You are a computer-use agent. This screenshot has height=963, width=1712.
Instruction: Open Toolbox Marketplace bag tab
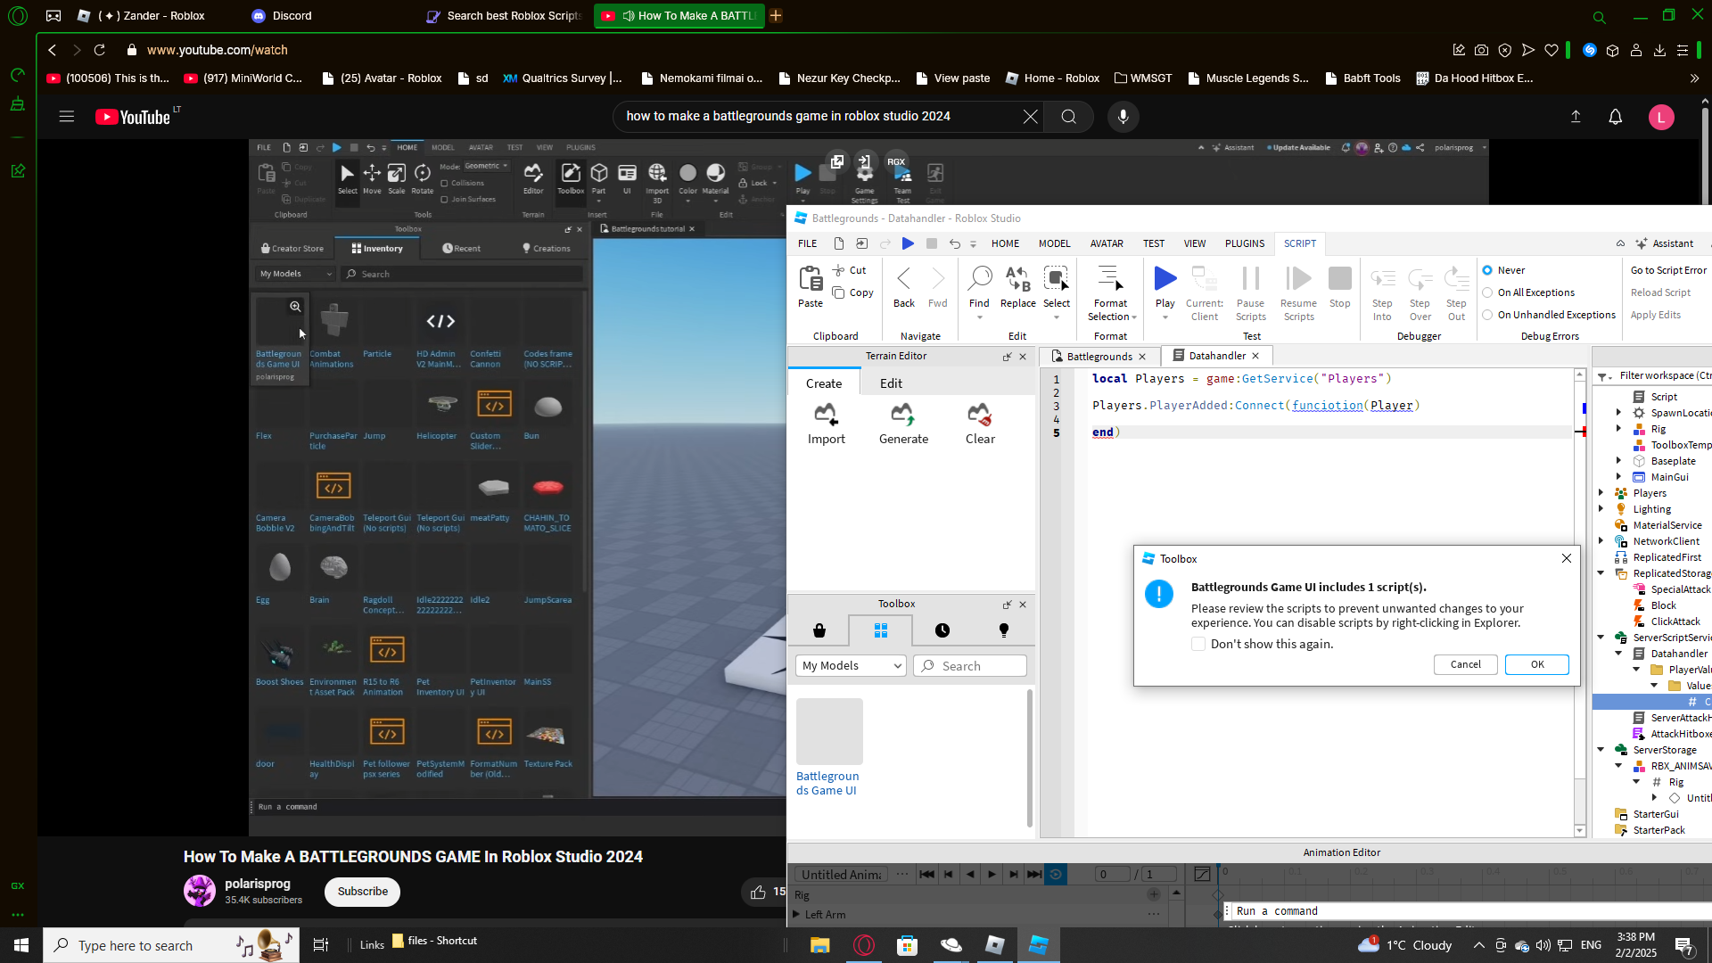[x=819, y=630]
